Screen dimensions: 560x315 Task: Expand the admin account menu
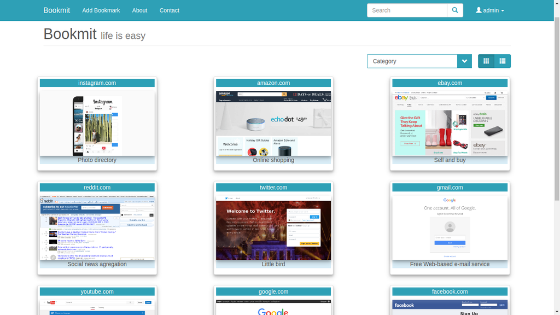pos(490,10)
